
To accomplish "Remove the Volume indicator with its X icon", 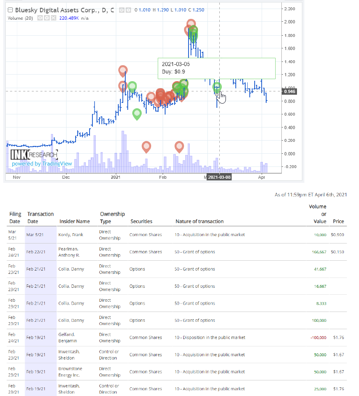I will (53, 18).
